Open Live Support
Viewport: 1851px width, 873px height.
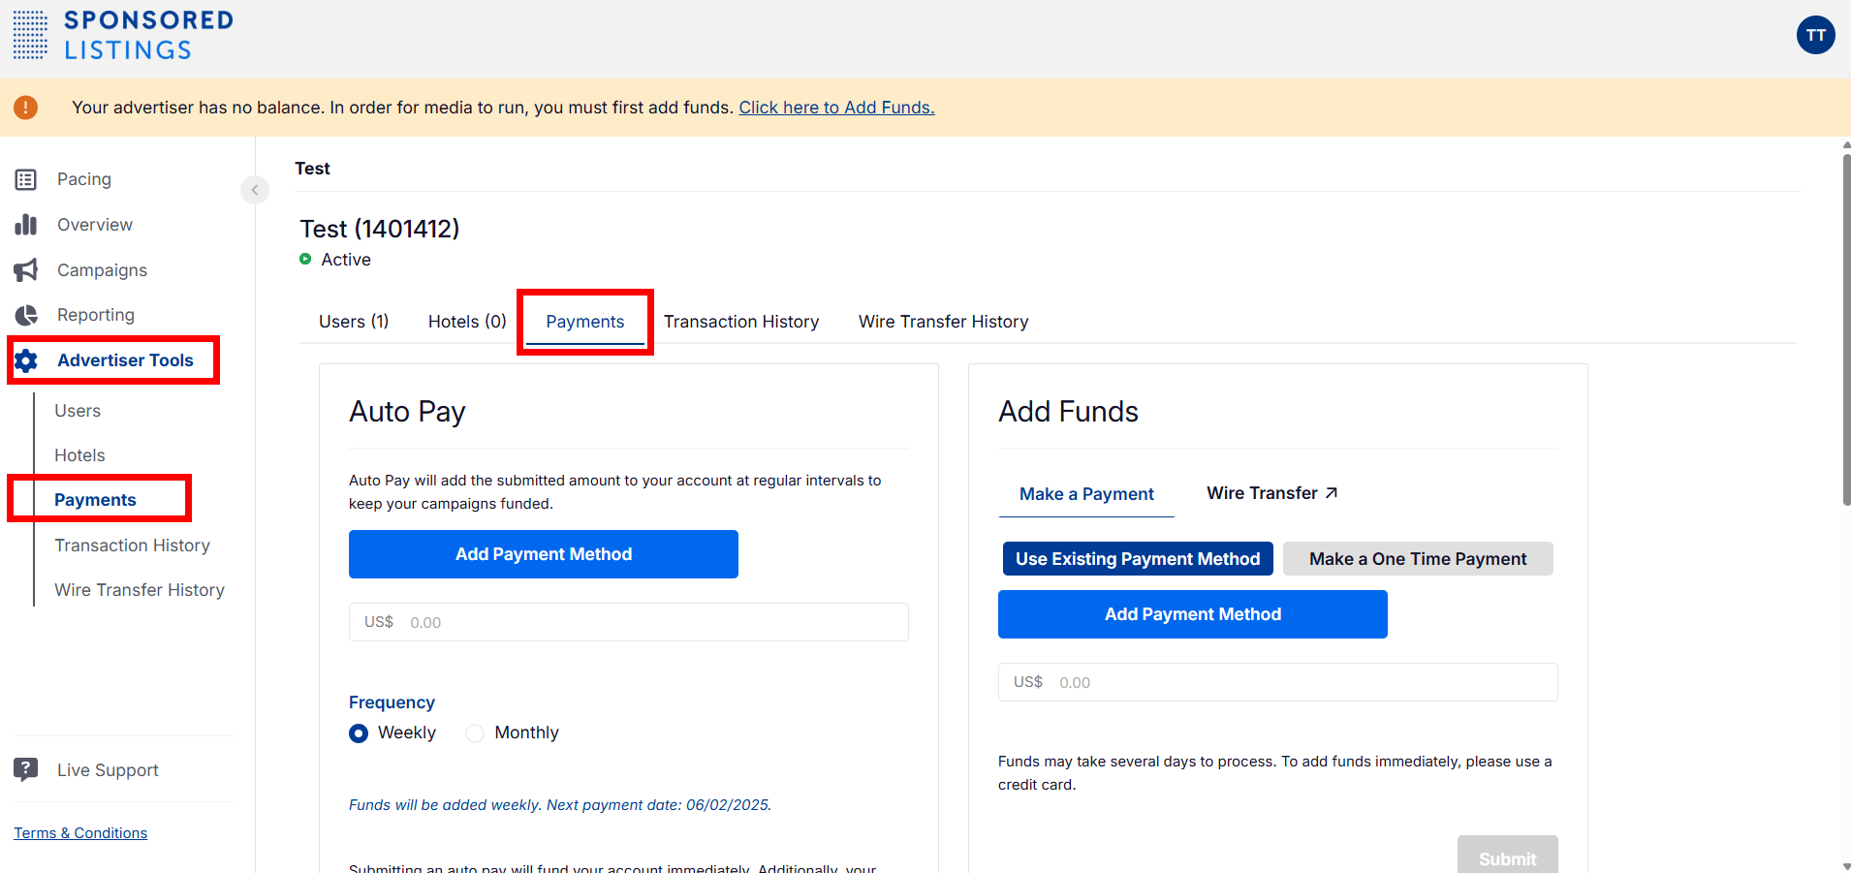pyautogui.click(x=108, y=770)
